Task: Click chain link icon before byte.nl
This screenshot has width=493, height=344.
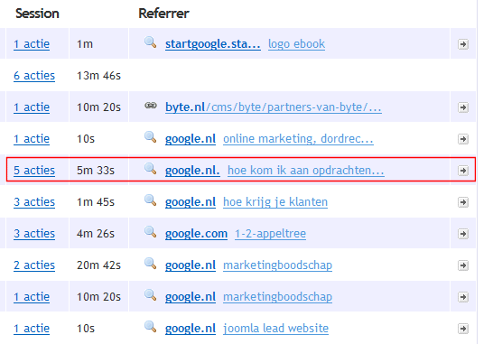Action: pyautogui.click(x=151, y=106)
